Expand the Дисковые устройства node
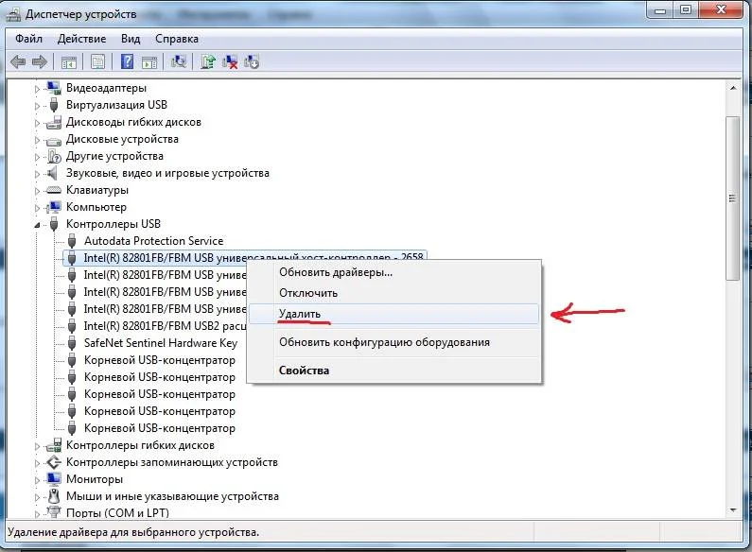 coord(37,140)
